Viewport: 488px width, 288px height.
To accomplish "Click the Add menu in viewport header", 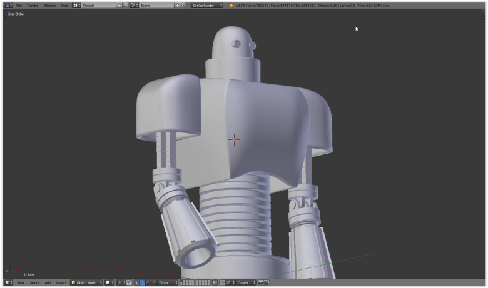I will click(48, 282).
